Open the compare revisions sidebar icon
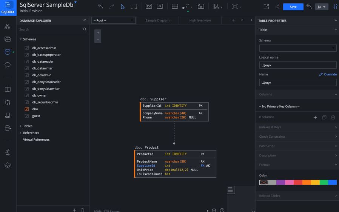 (7, 102)
